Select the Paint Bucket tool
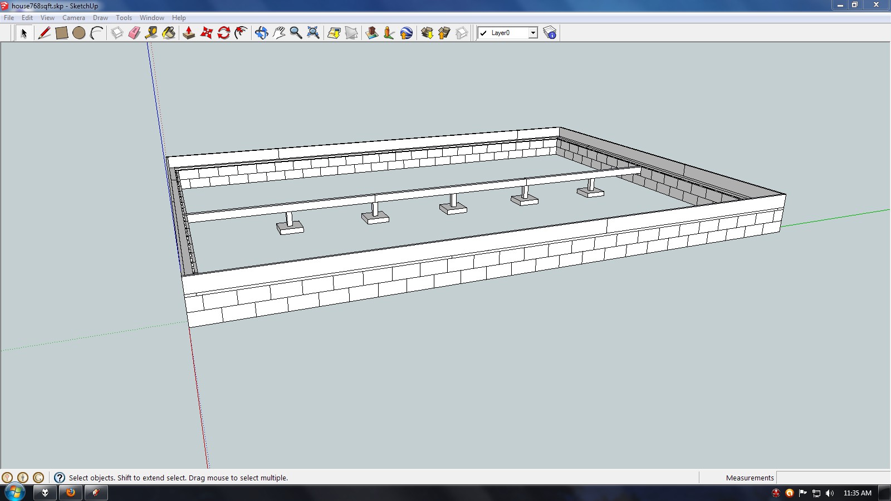This screenshot has width=891, height=501. [x=169, y=33]
